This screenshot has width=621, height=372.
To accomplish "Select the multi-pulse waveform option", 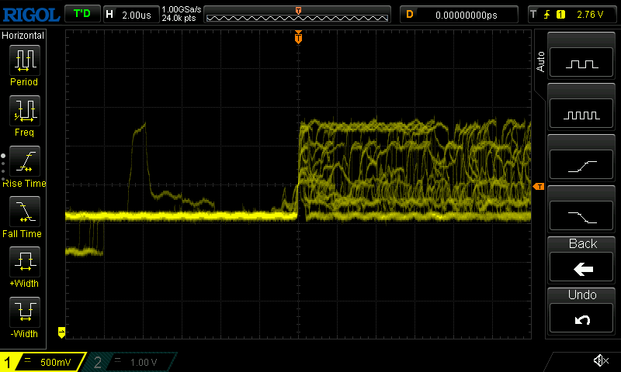I will pyautogui.click(x=582, y=115).
